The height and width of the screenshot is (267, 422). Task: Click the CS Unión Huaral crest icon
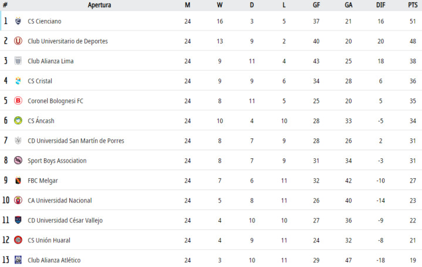[18, 241]
